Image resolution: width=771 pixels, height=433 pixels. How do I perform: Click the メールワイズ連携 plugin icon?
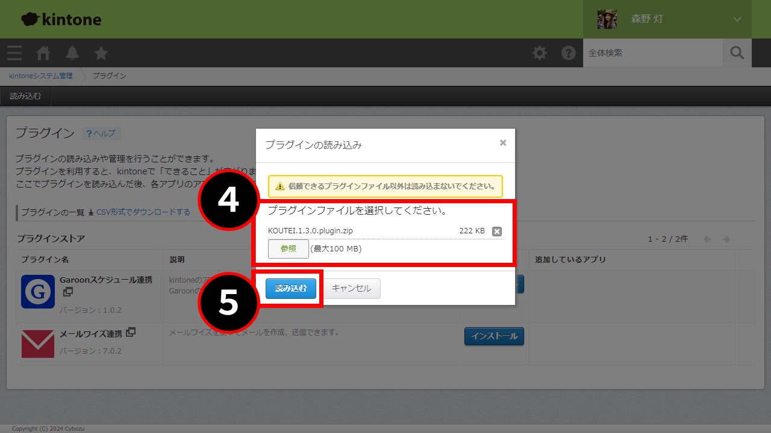click(x=38, y=344)
